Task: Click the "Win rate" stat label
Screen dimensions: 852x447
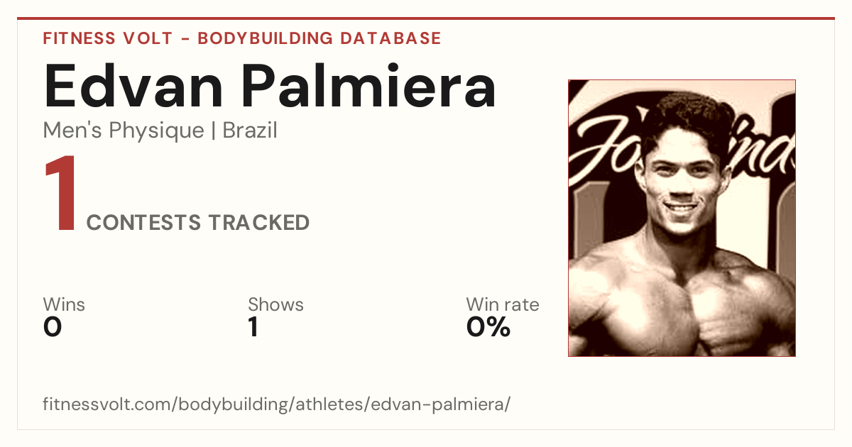Action: (x=503, y=305)
